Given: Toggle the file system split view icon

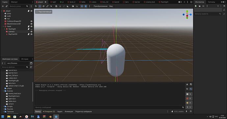Looking at the screenshot, I should pyautogui.click(x=31, y=63).
